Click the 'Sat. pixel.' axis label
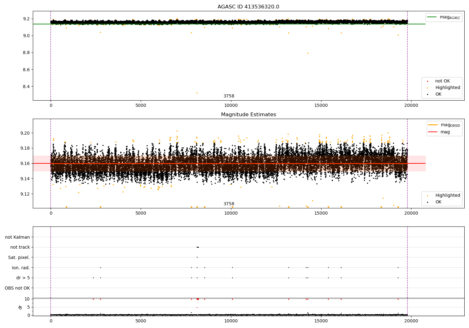The height and width of the screenshot is (328, 469). pyautogui.click(x=19, y=257)
